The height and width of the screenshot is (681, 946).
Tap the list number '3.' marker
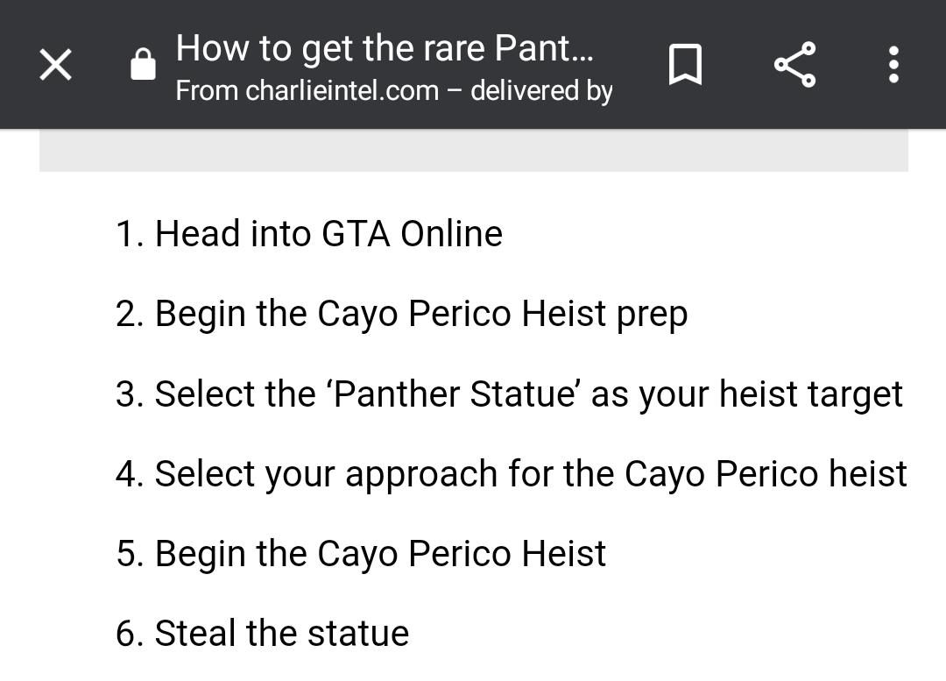tap(130, 394)
